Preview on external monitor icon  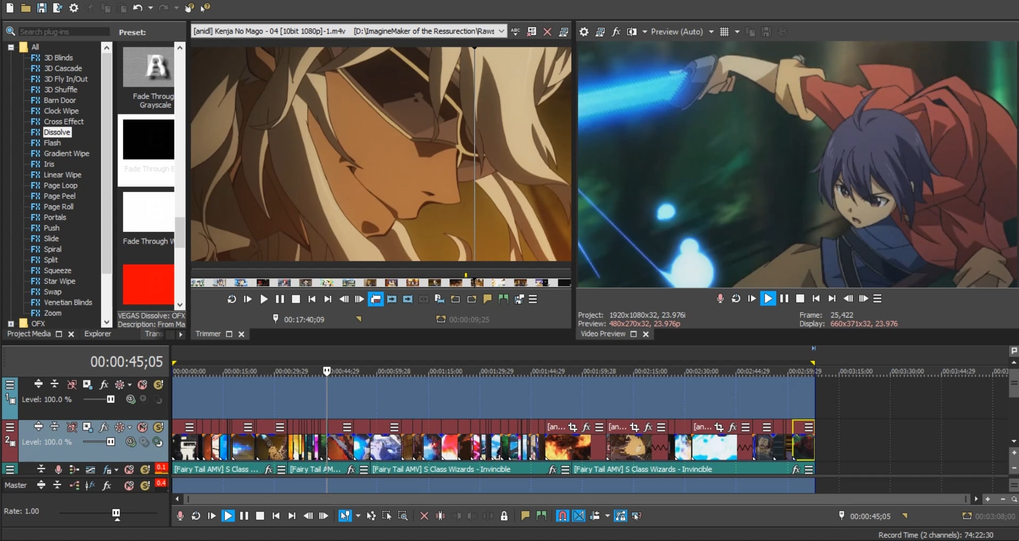(600, 32)
